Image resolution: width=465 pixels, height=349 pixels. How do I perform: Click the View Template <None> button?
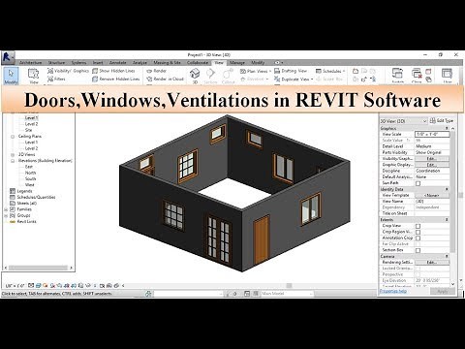pyautogui.click(x=432, y=195)
